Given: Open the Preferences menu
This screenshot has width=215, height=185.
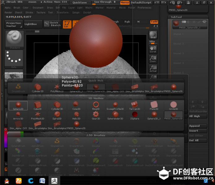Looking at the screenshot, I should (144, 8).
